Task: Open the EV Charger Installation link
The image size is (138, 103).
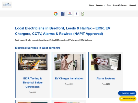Action: [69, 79]
